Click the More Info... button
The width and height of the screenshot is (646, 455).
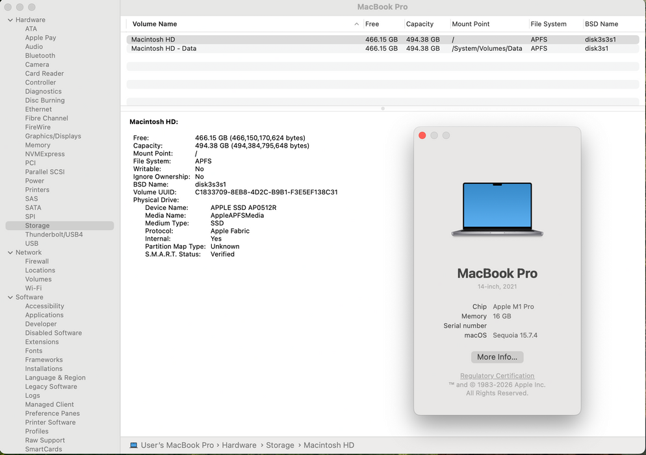[x=497, y=357]
